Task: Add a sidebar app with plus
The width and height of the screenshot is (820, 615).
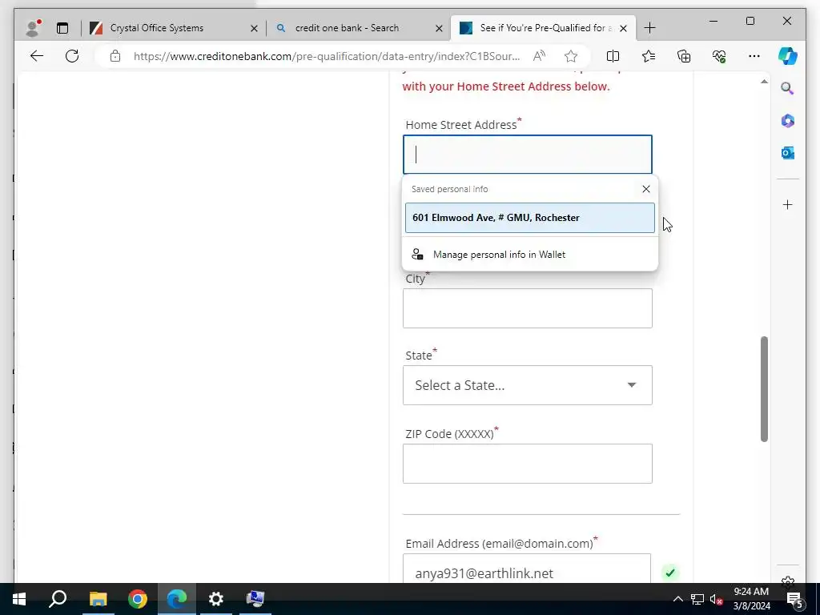Action: tap(788, 204)
